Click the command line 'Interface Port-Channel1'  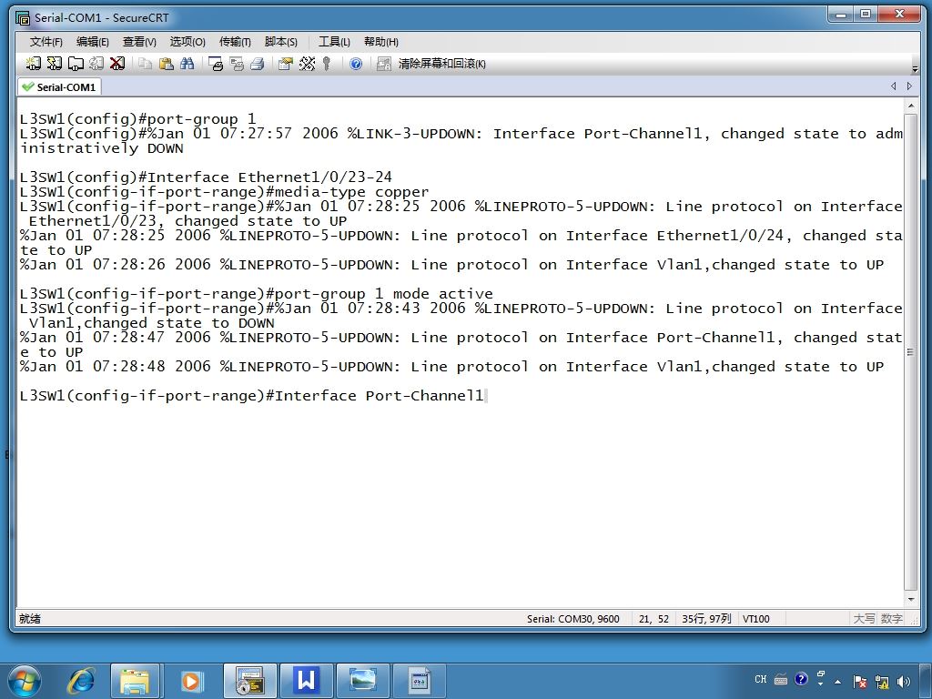(380, 395)
